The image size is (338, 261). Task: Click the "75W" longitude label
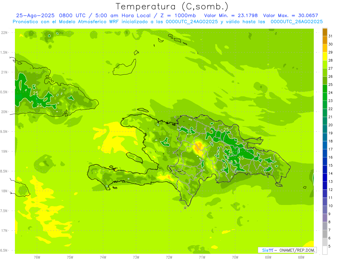pyautogui.click(x=70, y=257)
